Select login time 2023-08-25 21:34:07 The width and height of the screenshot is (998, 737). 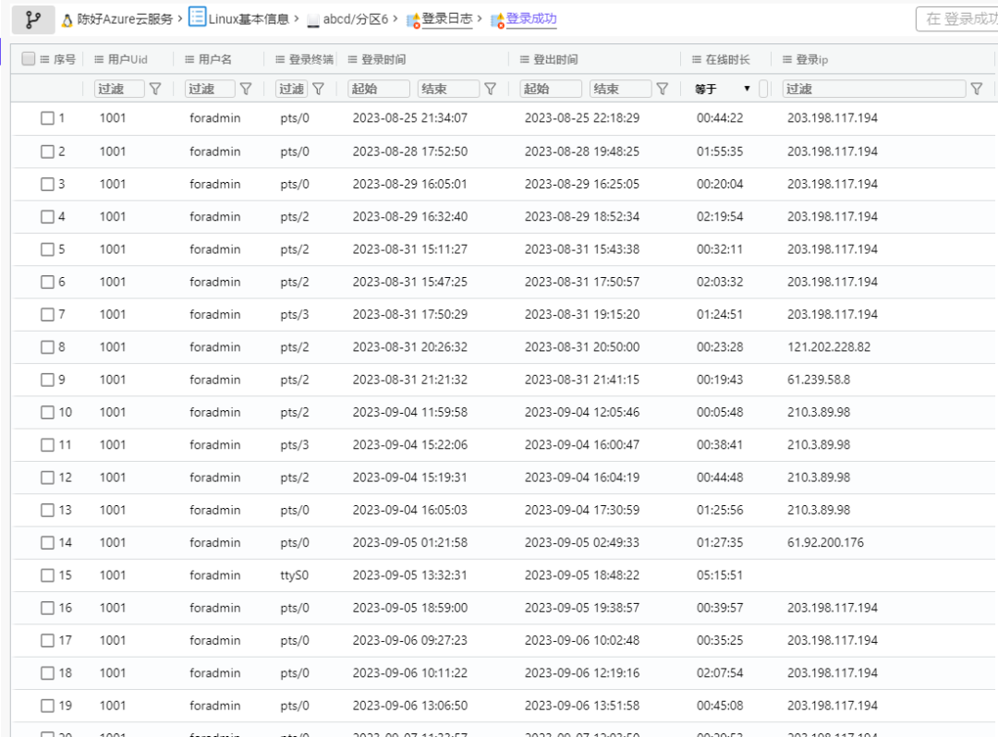pyautogui.click(x=410, y=118)
